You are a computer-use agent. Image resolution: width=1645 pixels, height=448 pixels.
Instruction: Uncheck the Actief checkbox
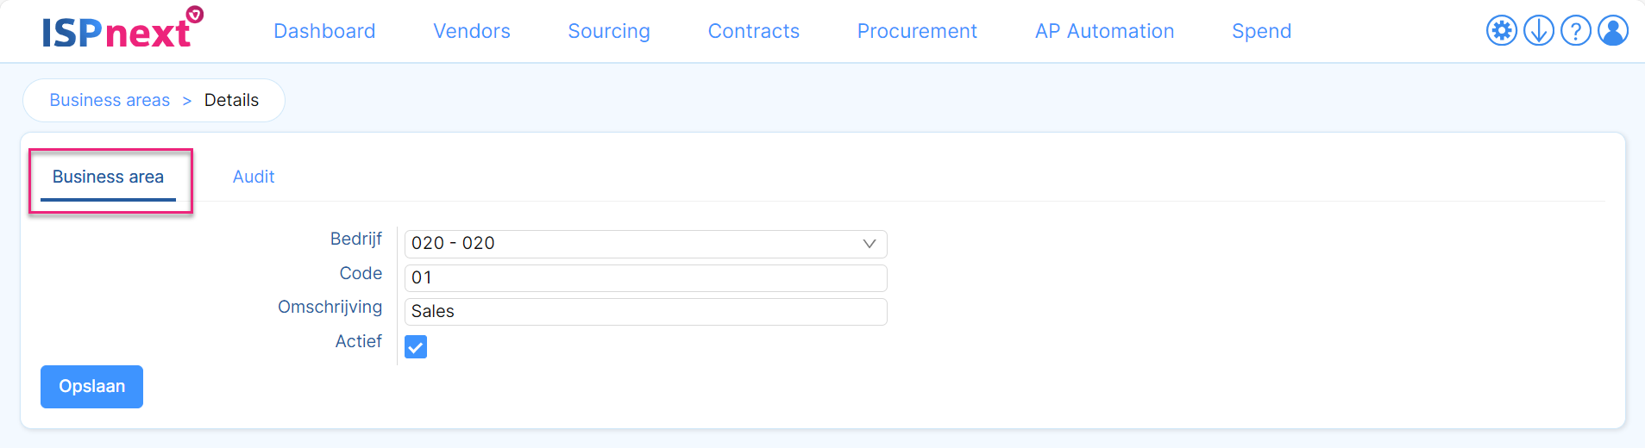pyautogui.click(x=416, y=347)
